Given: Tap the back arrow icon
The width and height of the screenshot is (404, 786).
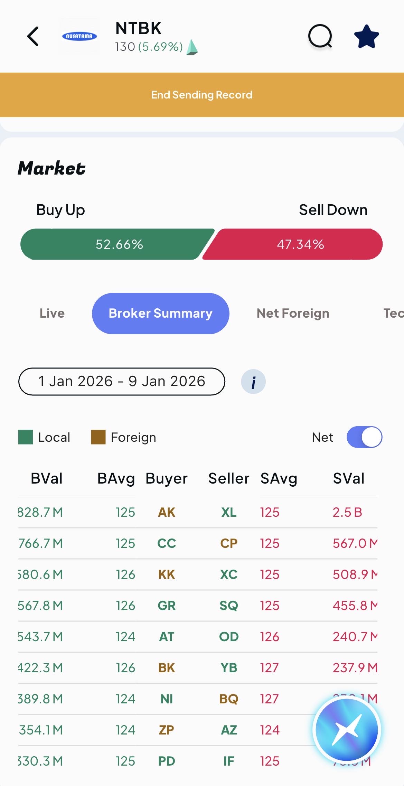Looking at the screenshot, I should tap(33, 36).
